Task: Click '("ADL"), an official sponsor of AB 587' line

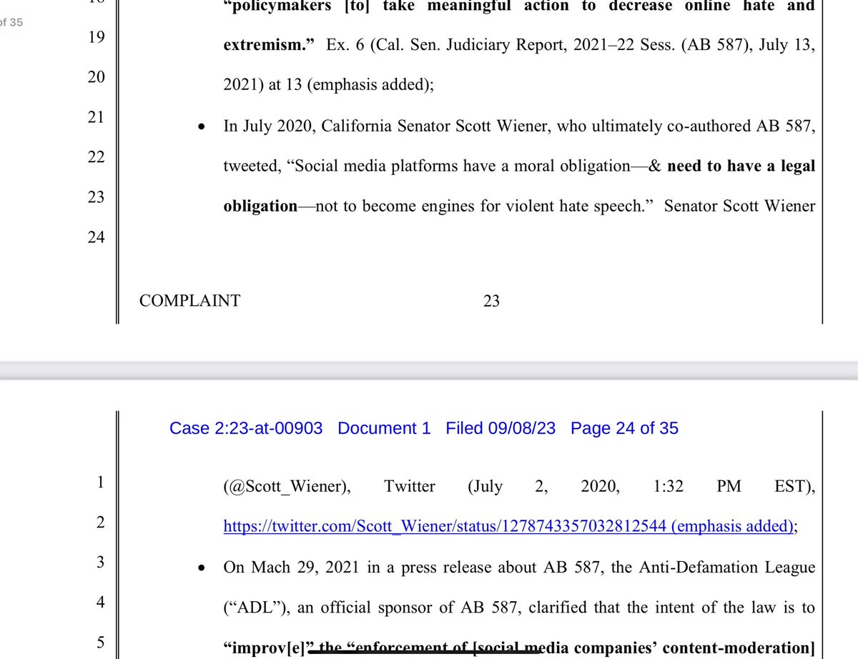Action: pyautogui.click(x=519, y=608)
